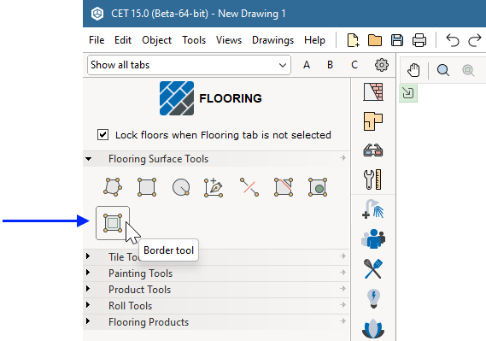Open the Show all tabs dropdown
The width and height of the screenshot is (486, 341).
tap(189, 65)
